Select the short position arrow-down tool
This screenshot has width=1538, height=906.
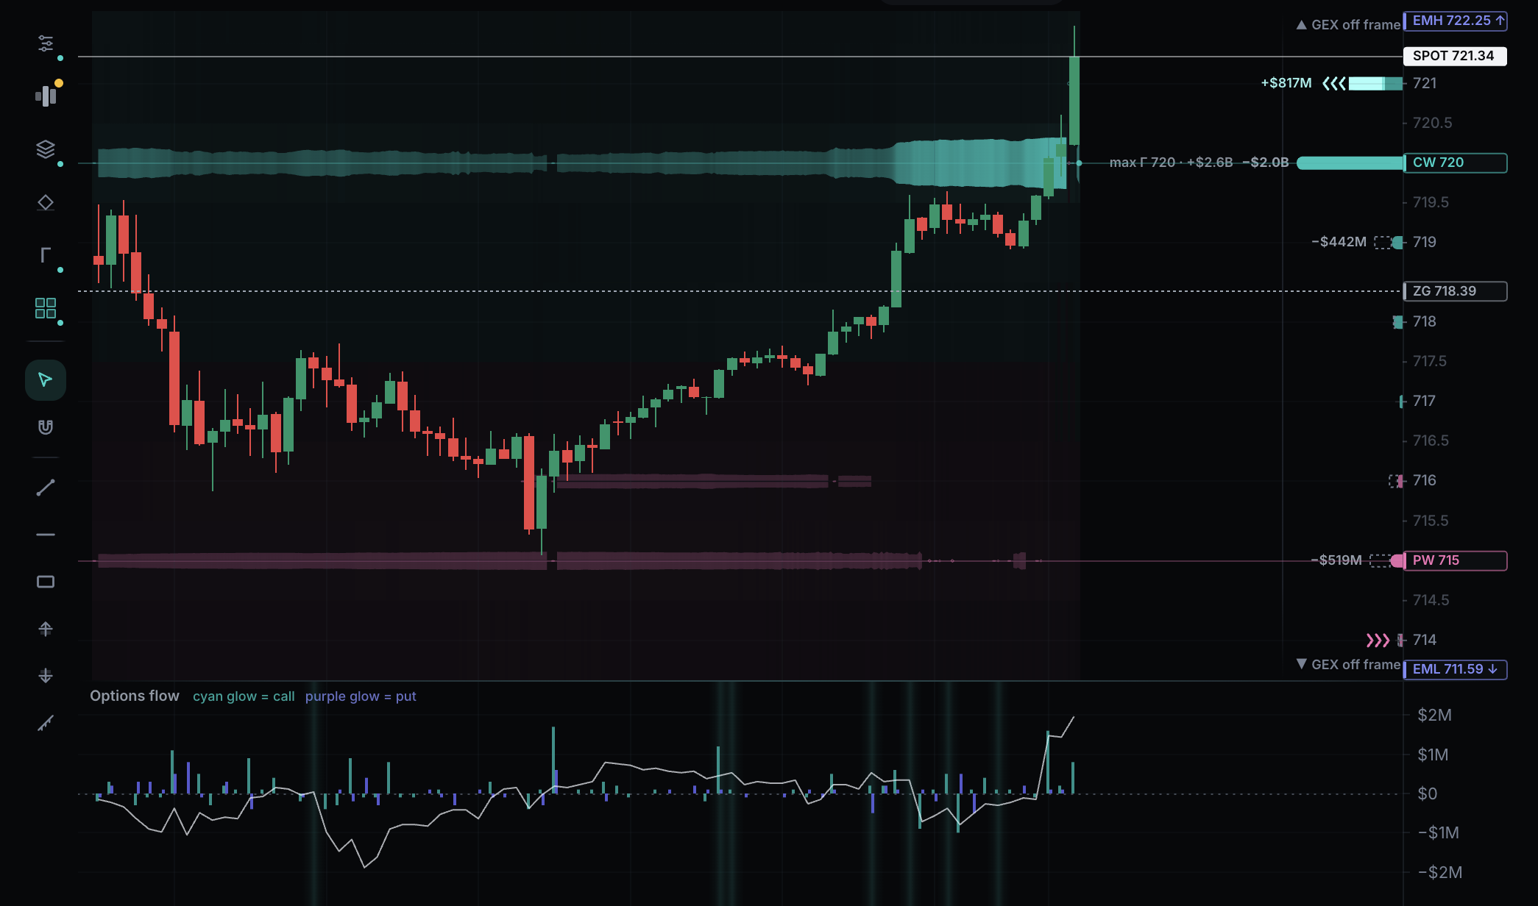[x=46, y=675]
